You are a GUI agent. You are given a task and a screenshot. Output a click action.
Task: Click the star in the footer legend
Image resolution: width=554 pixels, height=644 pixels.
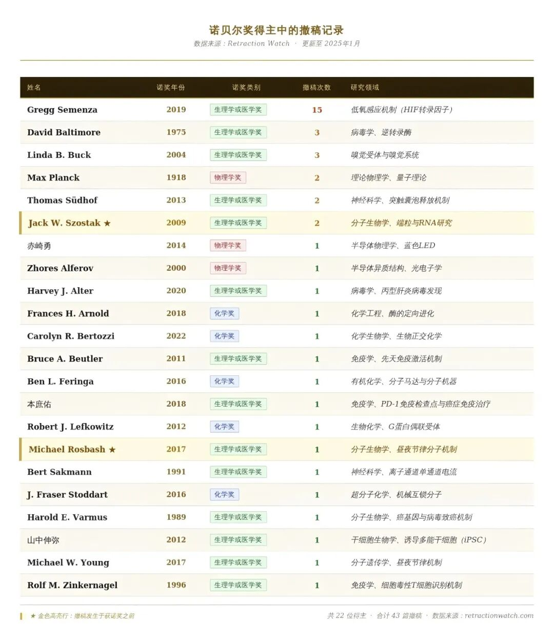click(x=33, y=616)
